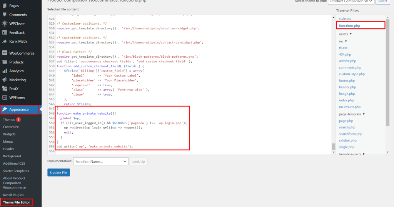Click the WPClever bulb icon
Screen dimensions: 394x207
pos(5,23)
